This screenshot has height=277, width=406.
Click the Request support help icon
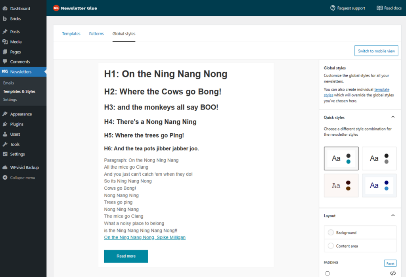coord(333,8)
